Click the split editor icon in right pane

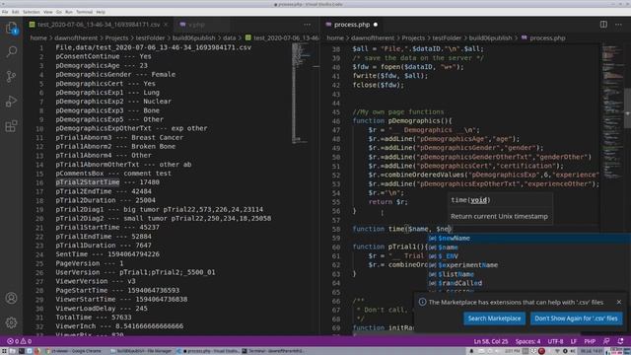[x=603, y=25]
